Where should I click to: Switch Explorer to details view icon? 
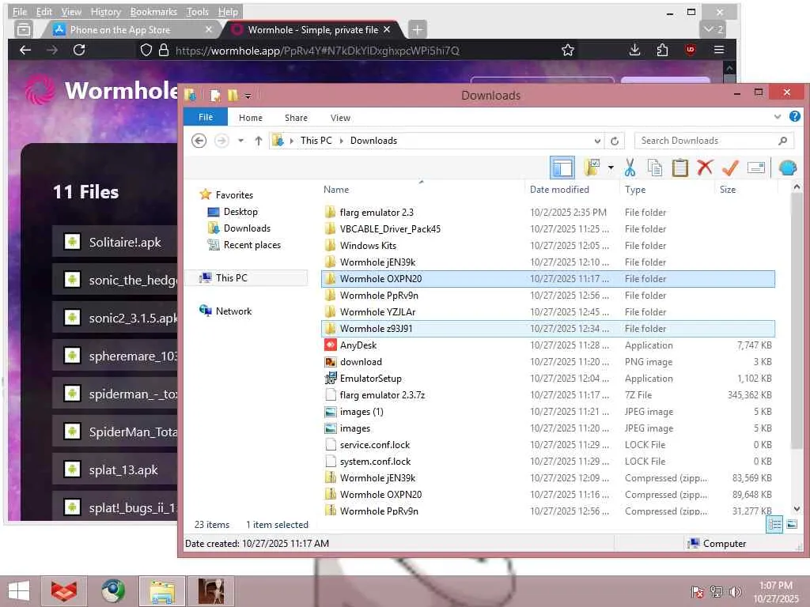tap(774, 525)
